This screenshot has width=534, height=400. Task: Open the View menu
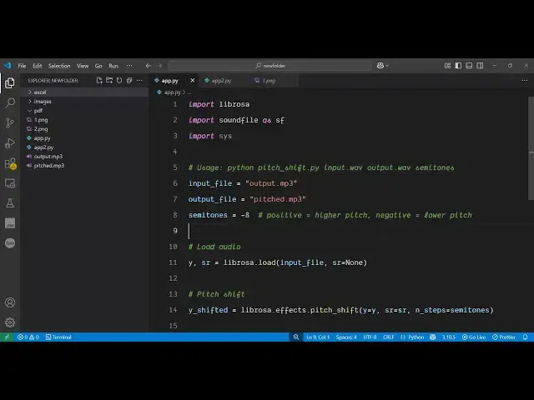[x=83, y=66]
